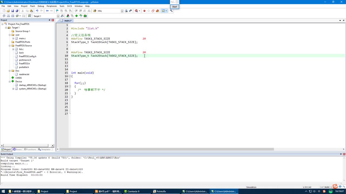Open Configuration wrench icon
346x194 pixels.
tap(171, 11)
